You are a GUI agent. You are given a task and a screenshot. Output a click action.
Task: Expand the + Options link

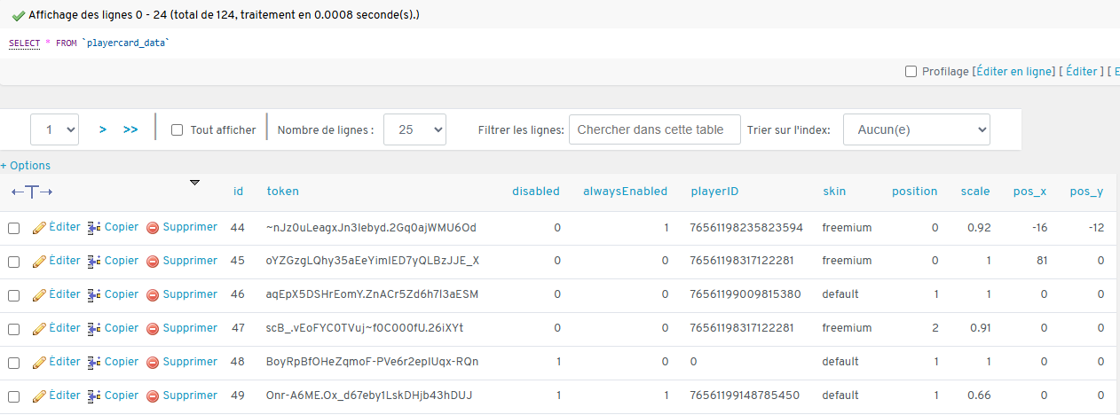[26, 166]
